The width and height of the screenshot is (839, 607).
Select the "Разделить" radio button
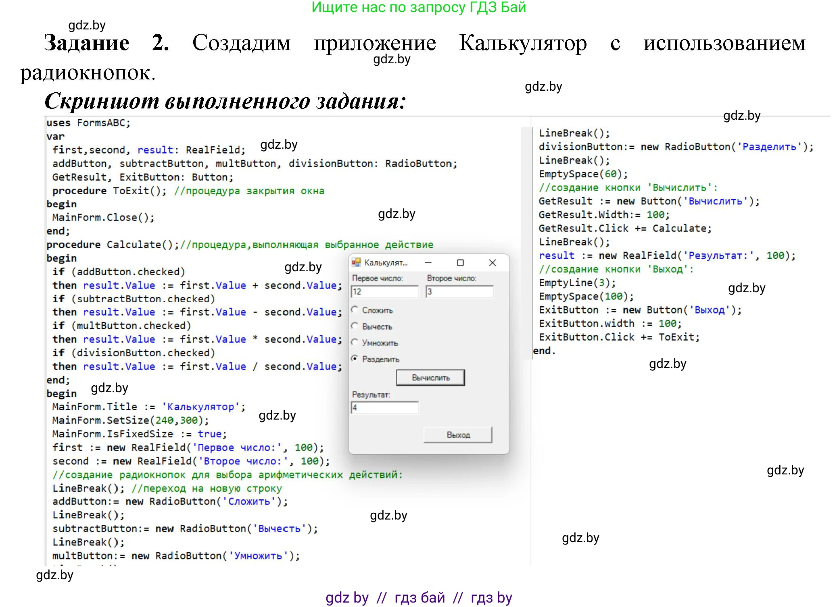click(x=354, y=359)
